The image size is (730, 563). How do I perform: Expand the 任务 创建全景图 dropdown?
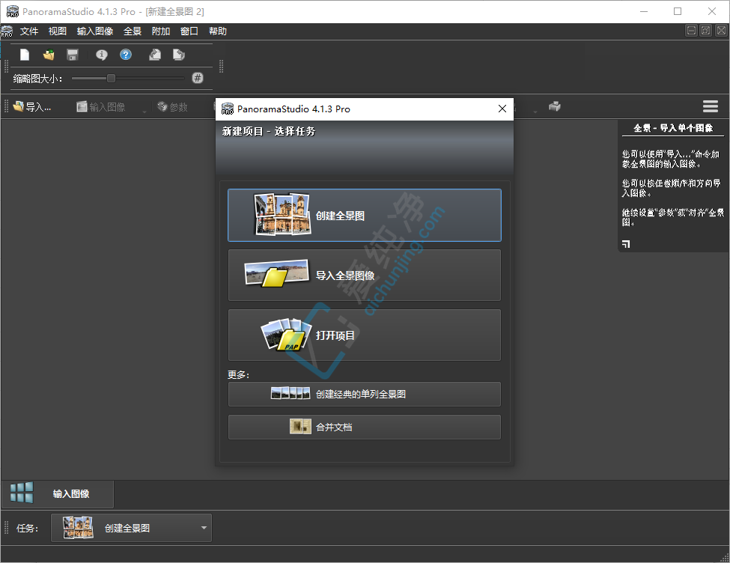[204, 528]
